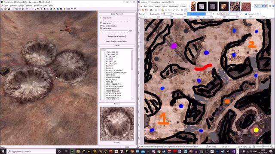Click paint.net zoom magnifier in status bar
This screenshot has width=275, height=154.
pyautogui.click(x=254, y=147)
